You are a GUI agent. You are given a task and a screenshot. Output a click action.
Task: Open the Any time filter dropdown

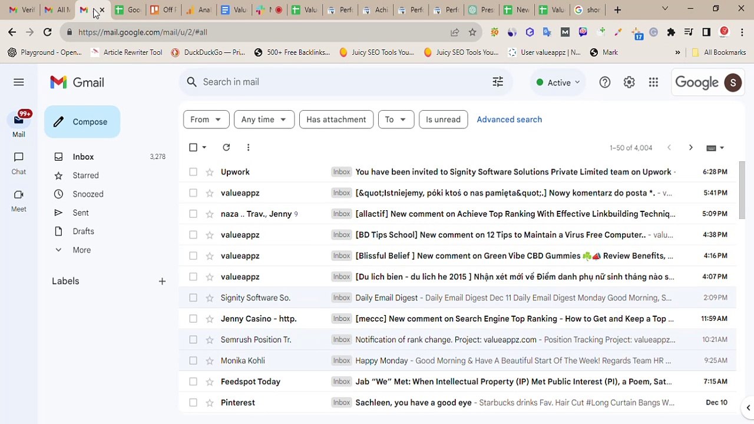264,120
